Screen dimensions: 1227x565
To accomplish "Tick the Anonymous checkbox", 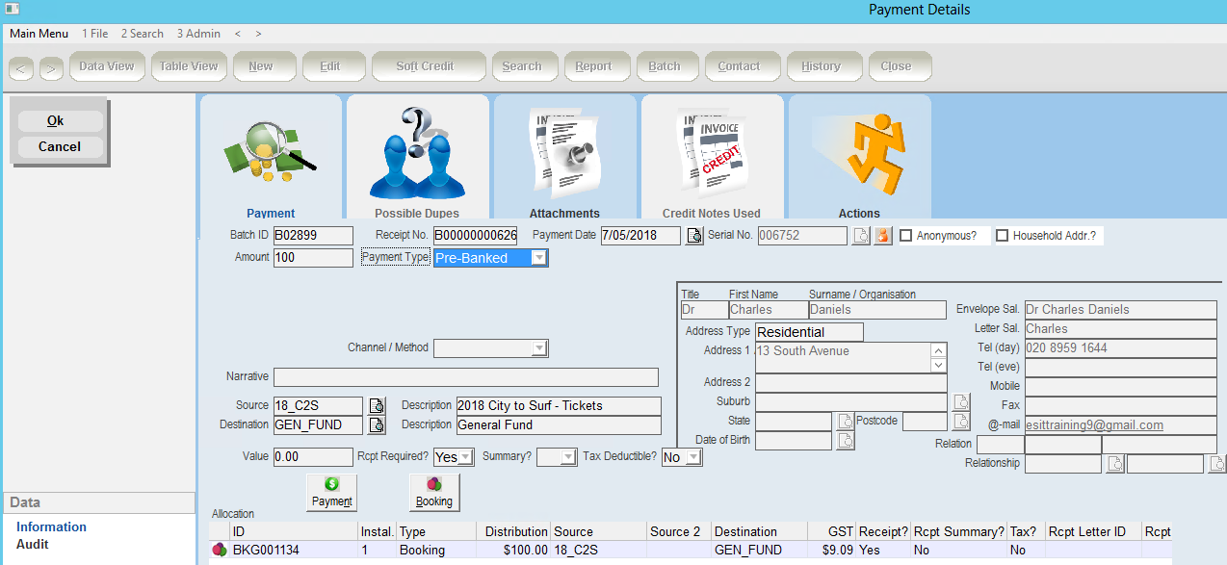I will (x=906, y=236).
